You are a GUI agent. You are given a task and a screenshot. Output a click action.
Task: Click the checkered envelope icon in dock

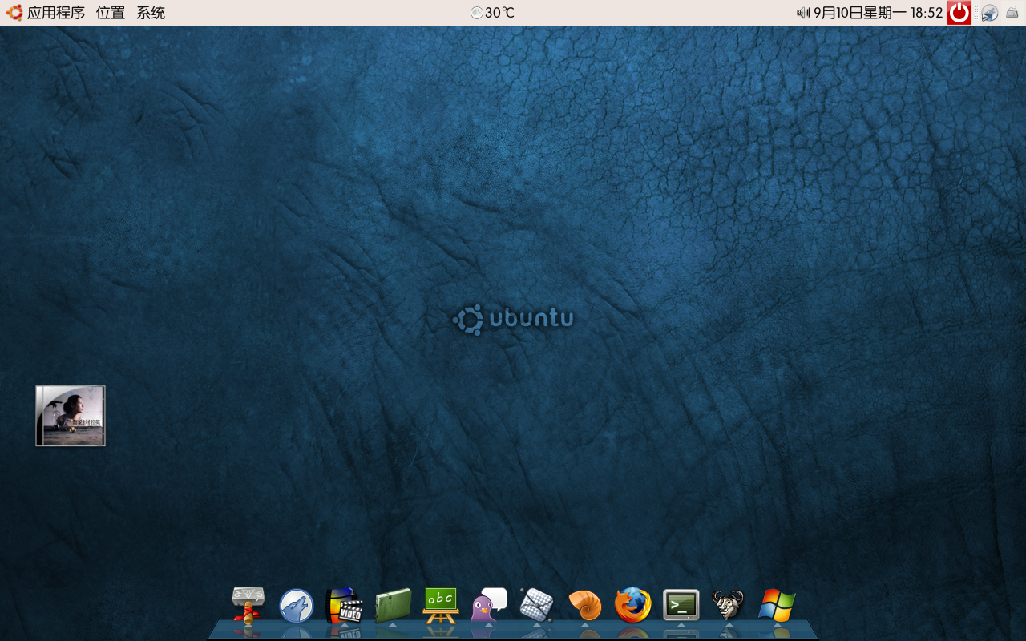click(536, 606)
